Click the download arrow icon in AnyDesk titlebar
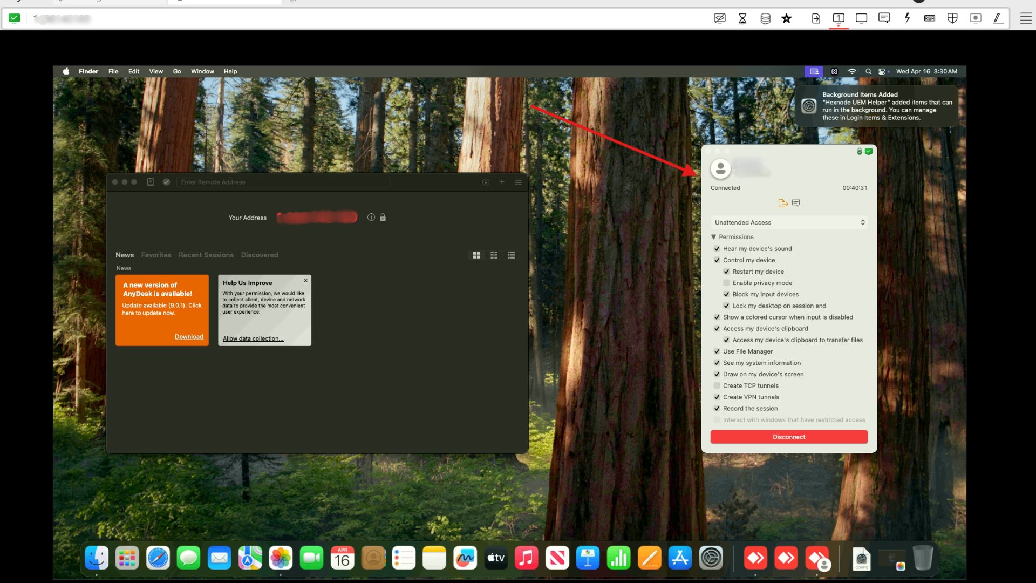The width and height of the screenshot is (1036, 583). 486,182
